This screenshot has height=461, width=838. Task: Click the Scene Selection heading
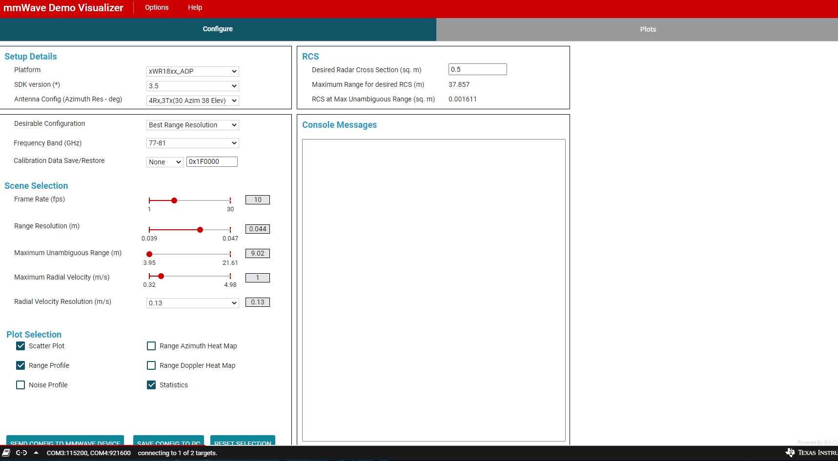tap(36, 186)
